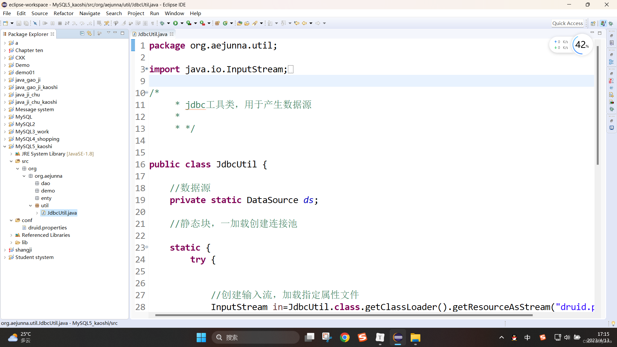Collapse the src folder
Viewport: 617px width, 347px height.
[x=11, y=161]
